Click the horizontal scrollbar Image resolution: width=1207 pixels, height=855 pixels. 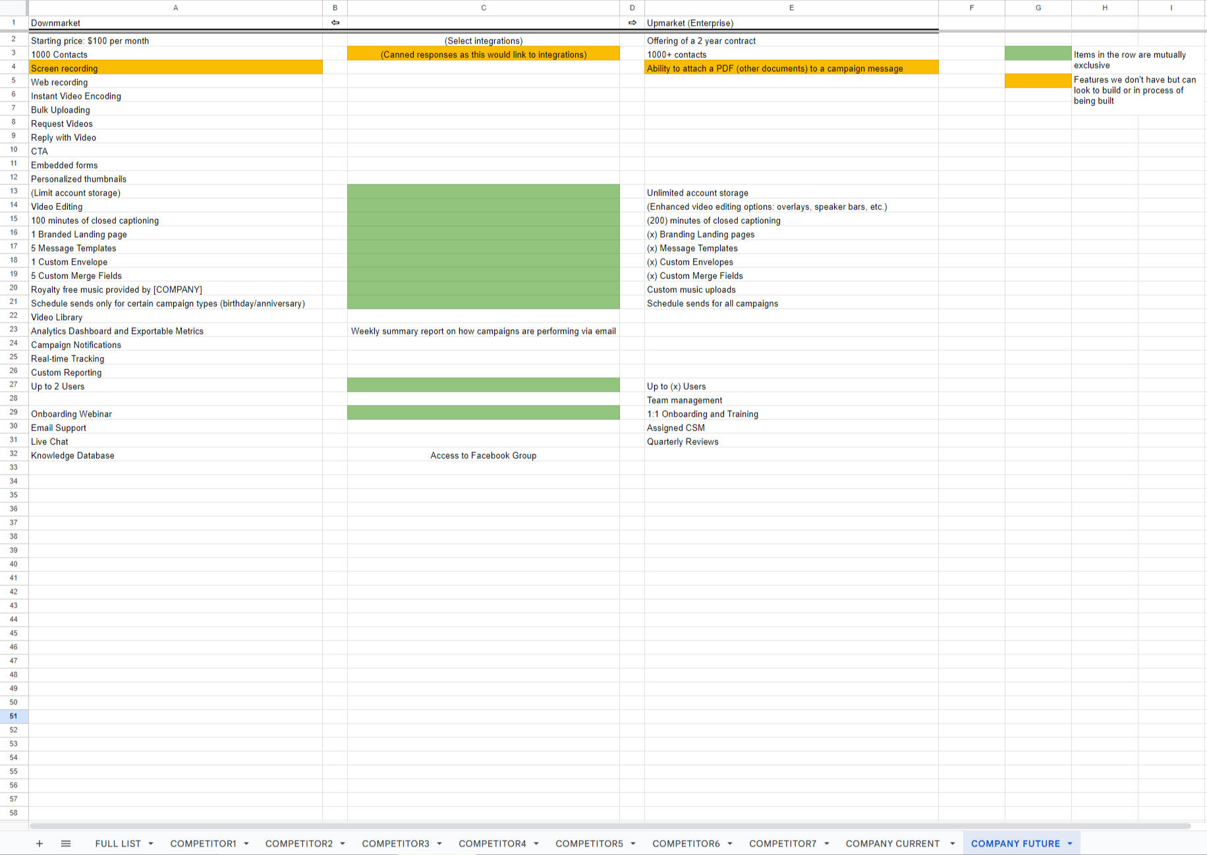coord(609,825)
